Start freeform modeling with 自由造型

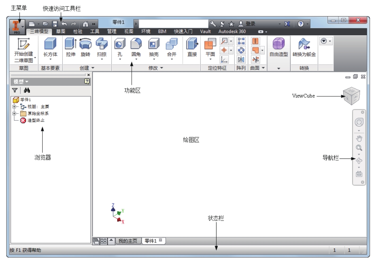tap(279, 46)
